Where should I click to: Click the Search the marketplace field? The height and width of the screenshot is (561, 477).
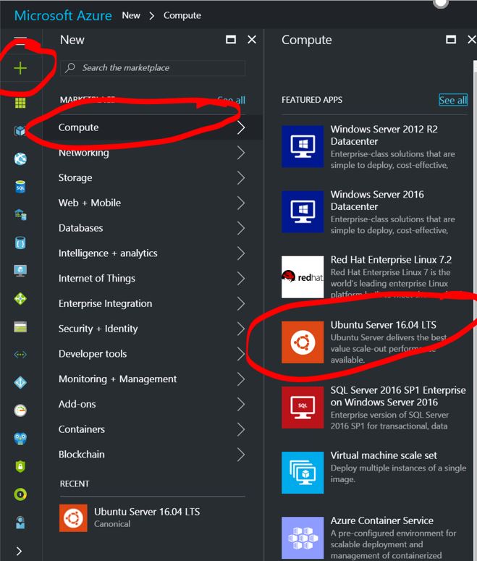[153, 67]
